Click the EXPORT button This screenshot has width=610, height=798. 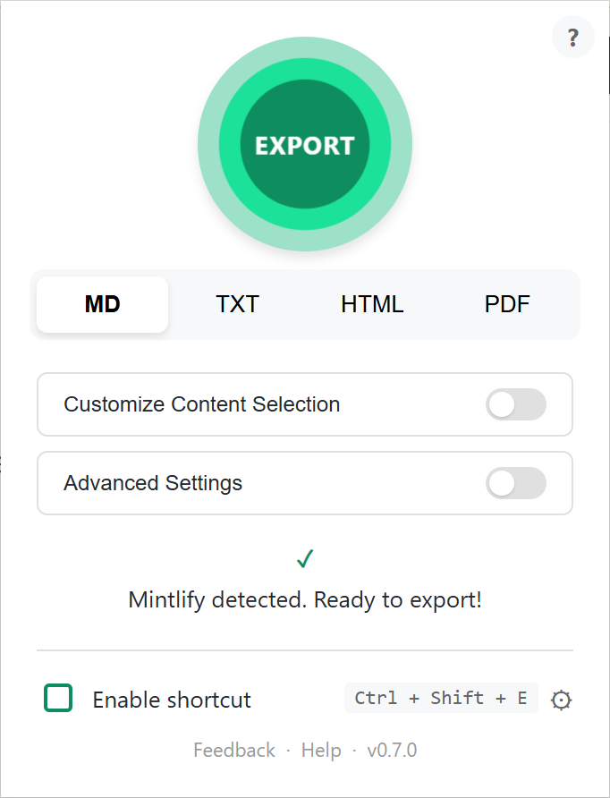point(304,144)
